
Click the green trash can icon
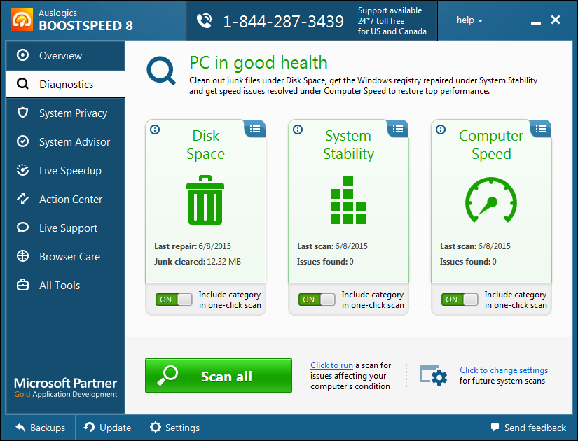(205, 199)
